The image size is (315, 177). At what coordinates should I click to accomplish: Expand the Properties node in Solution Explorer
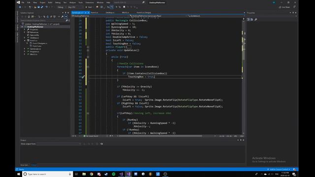click(25, 29)
